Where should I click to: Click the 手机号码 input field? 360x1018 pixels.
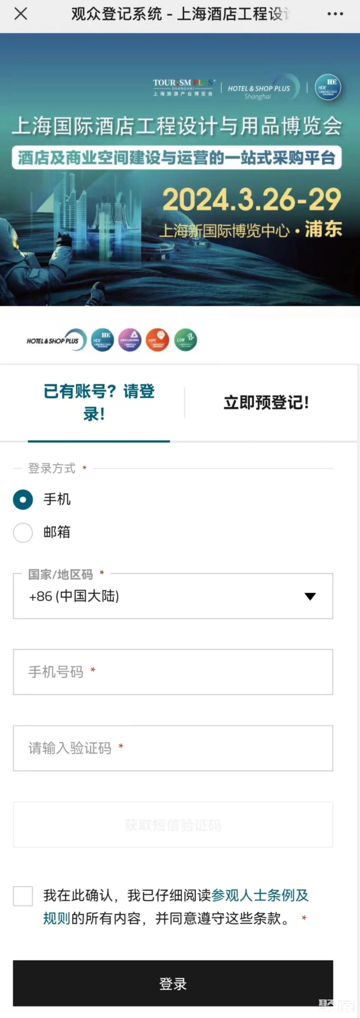click(x=174, y=672)
